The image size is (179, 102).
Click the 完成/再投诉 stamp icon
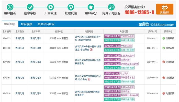(111, 7)
